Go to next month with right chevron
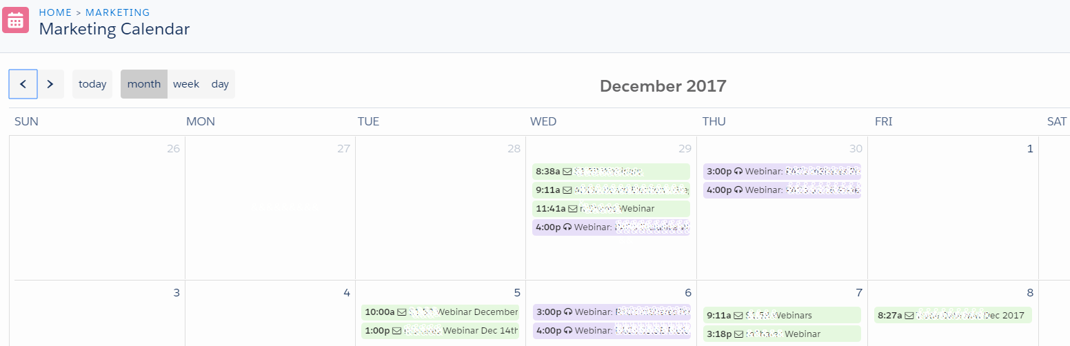Screen dimensions: 1070x346 [50, 84]
